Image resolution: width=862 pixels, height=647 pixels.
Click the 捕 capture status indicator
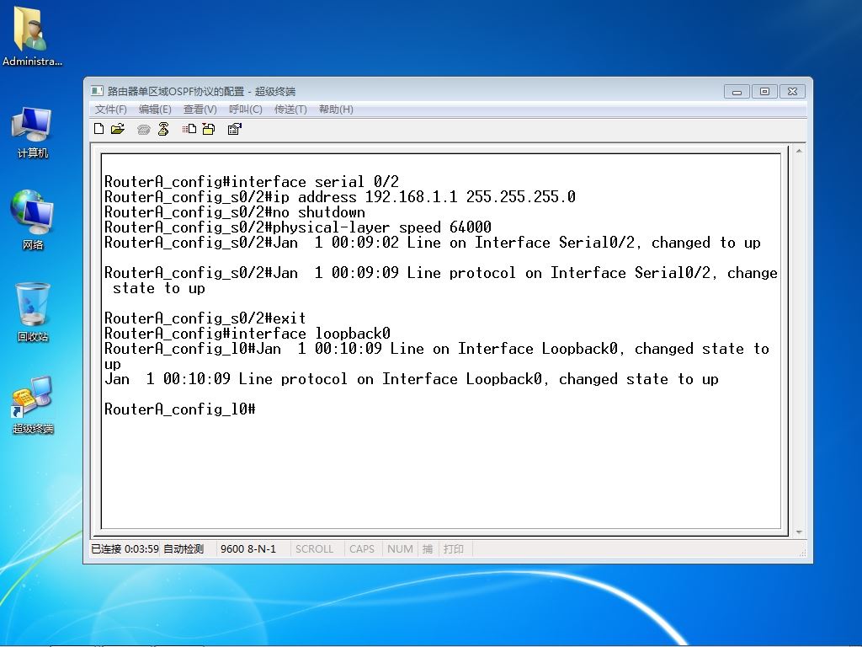click(428, 548)
